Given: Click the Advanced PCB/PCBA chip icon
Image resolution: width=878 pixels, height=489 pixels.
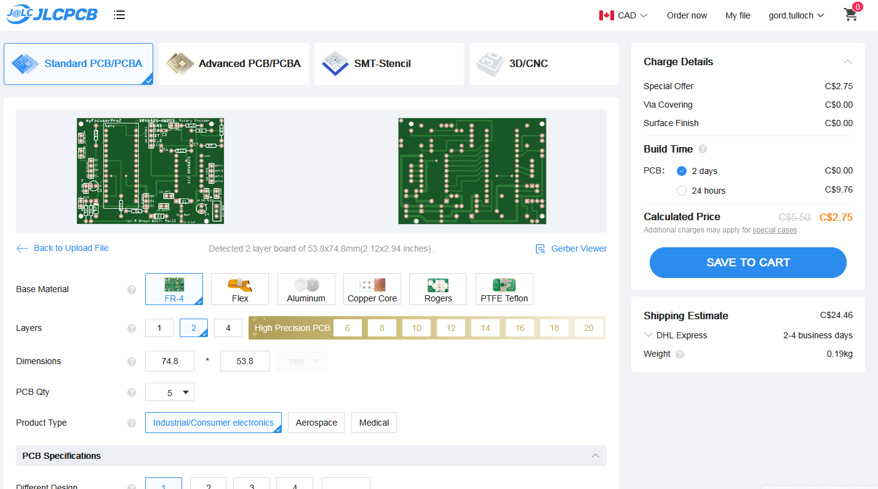Looking at the screenshot, I should coord(180,63).
